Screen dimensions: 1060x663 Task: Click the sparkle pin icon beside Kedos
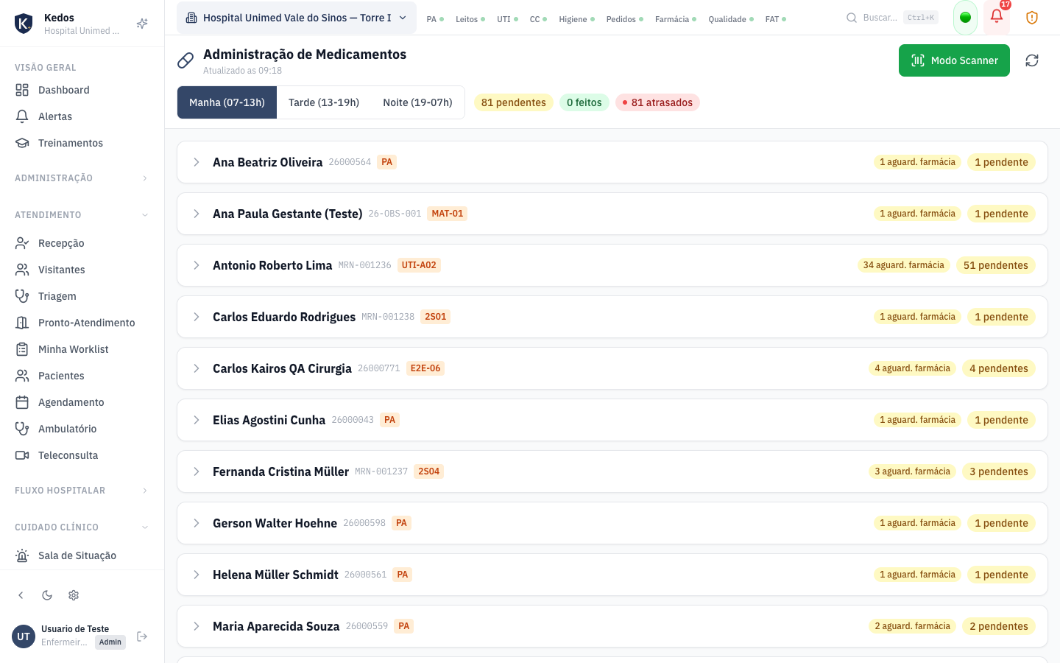pyautogui.click(x=142, y=24)
